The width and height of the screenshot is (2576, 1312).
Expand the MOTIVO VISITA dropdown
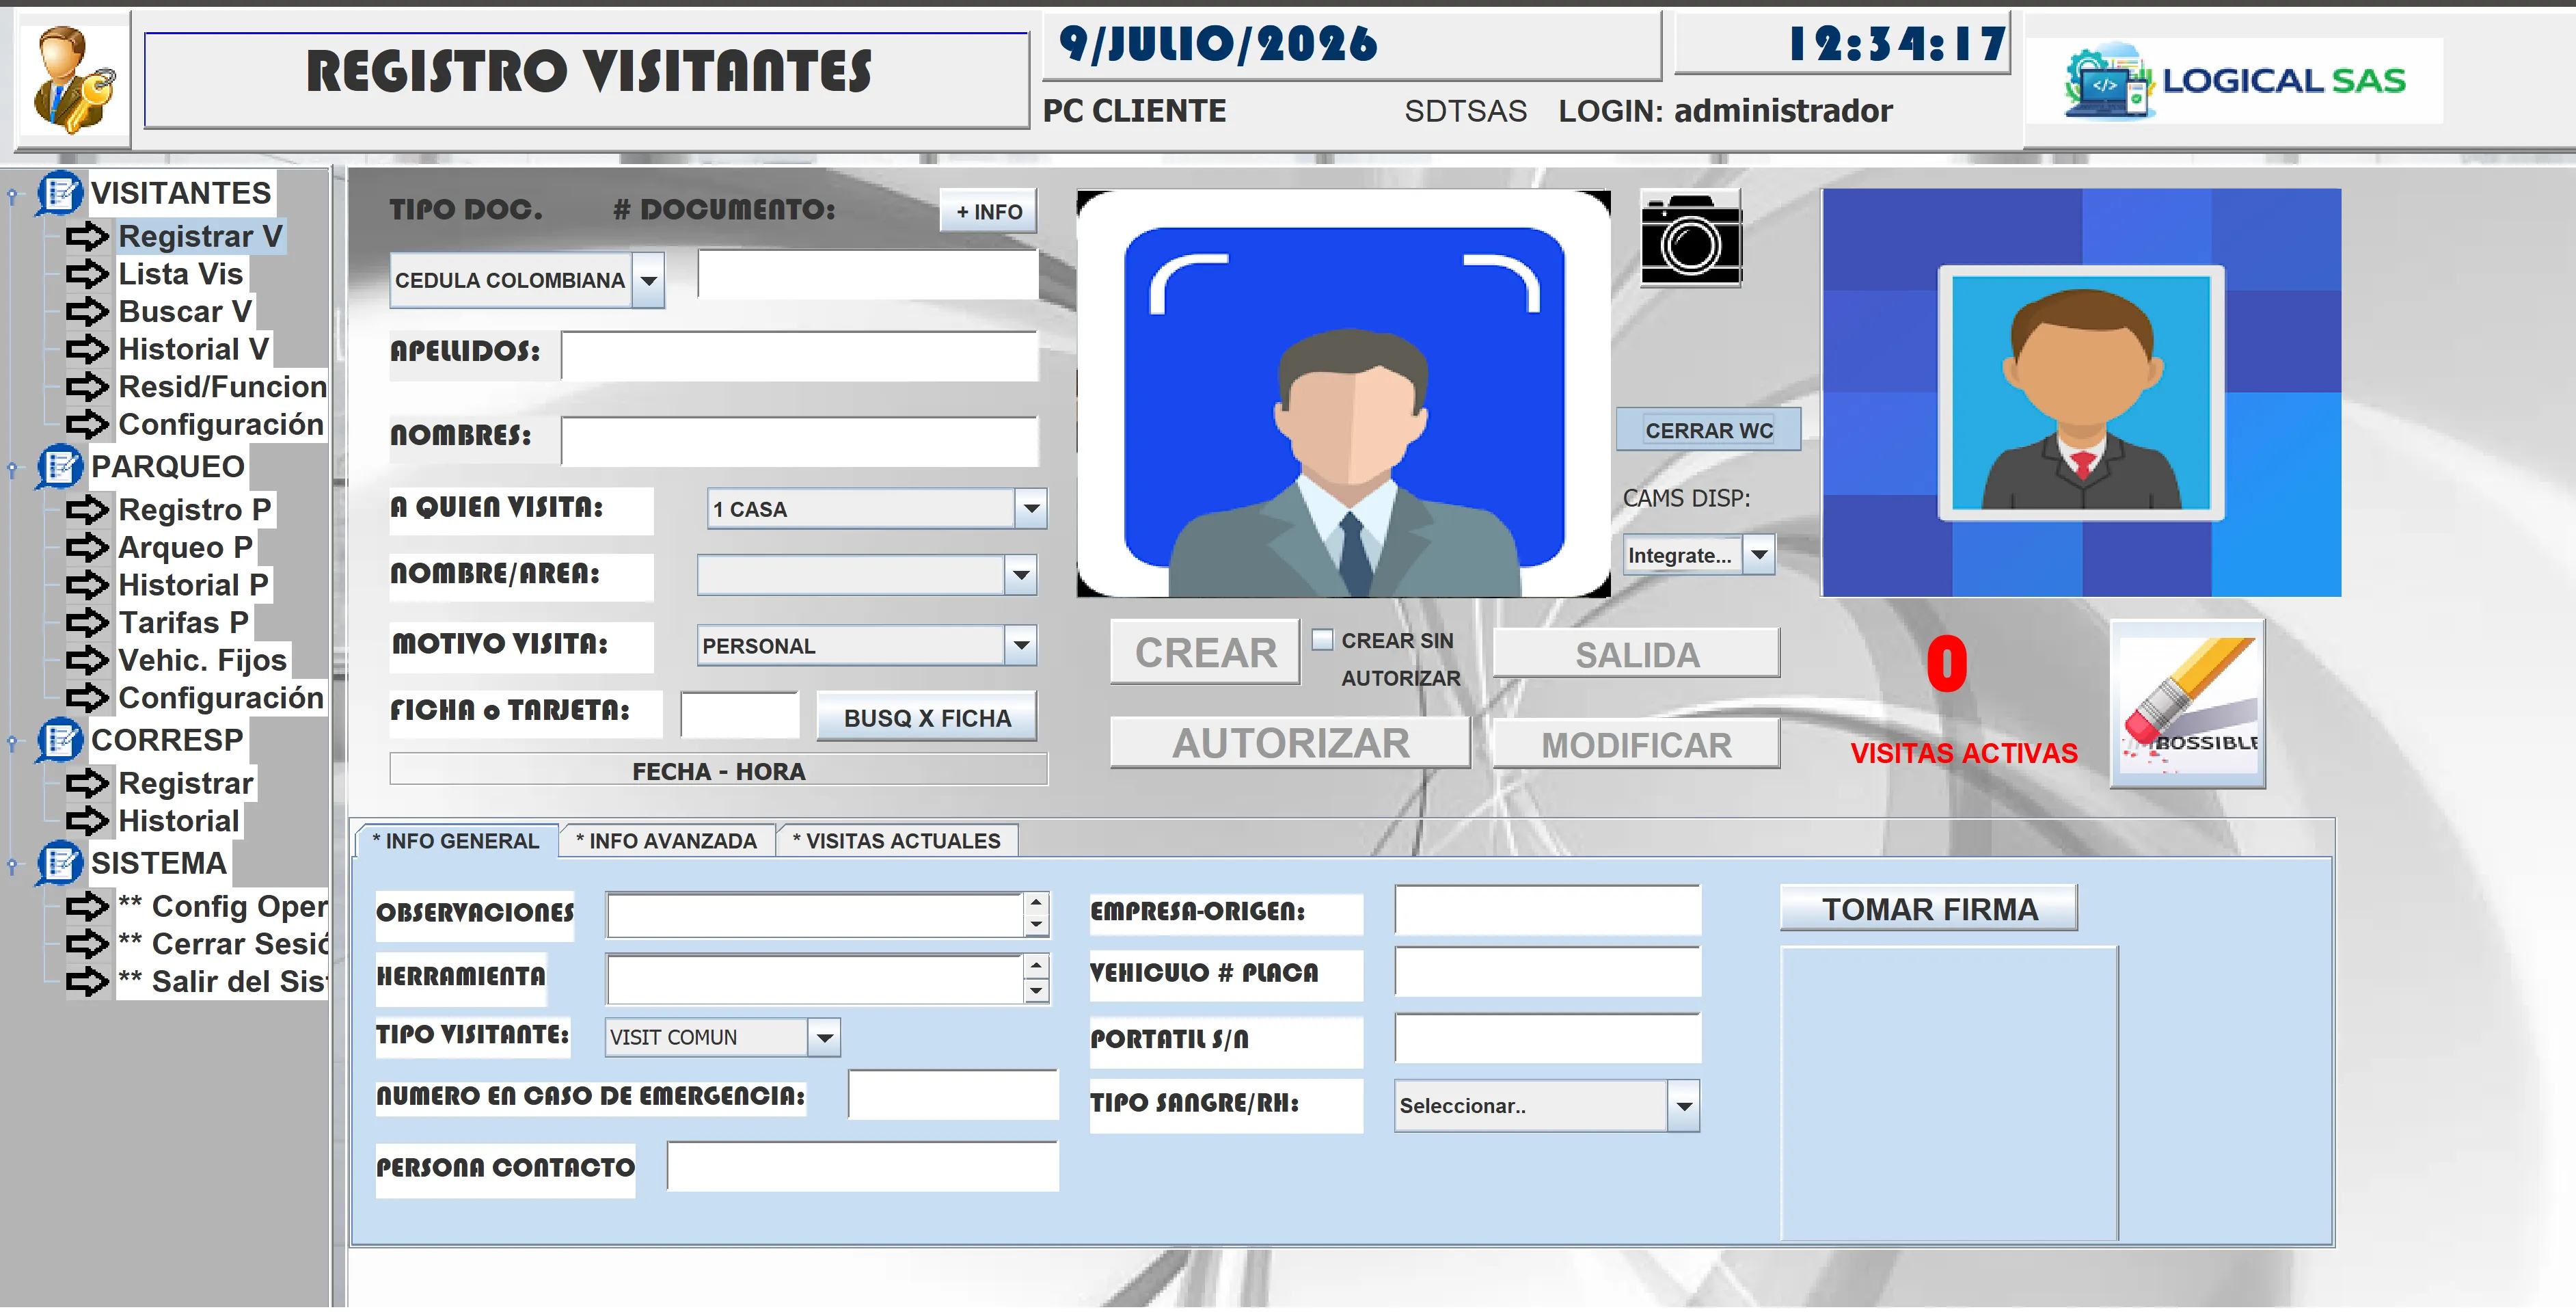pyautogui.click(x=1020, y=646)
